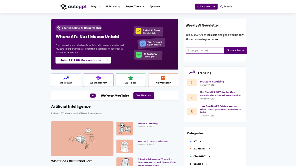Open Sierra AI Pricing article link
Screen dimensions: 296x166
(148, 124)
